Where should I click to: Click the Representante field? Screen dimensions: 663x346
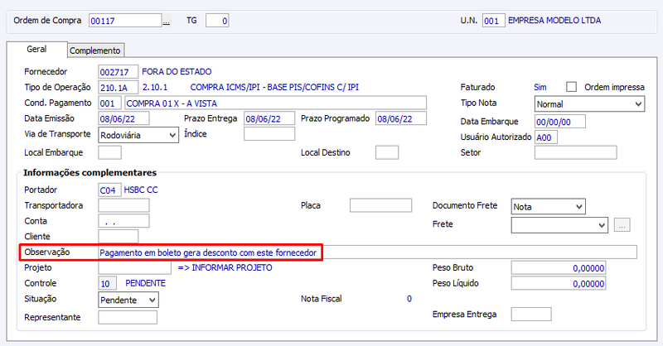pyautogui.click(x=128, y=317)
